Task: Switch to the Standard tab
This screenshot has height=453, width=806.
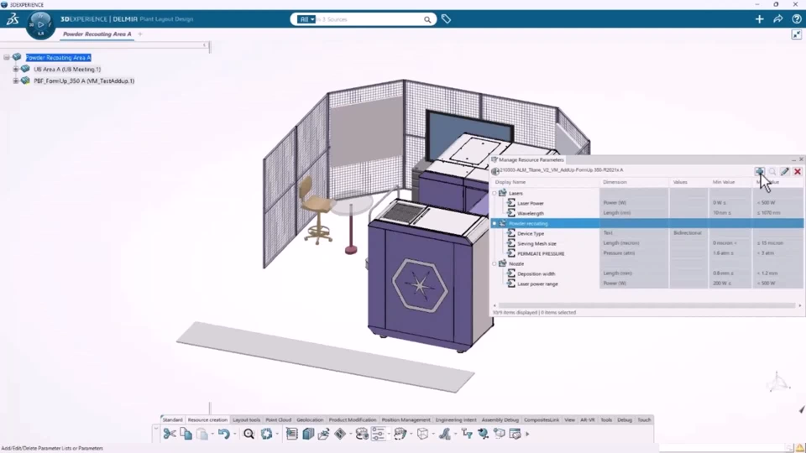Action: [173, 419]
